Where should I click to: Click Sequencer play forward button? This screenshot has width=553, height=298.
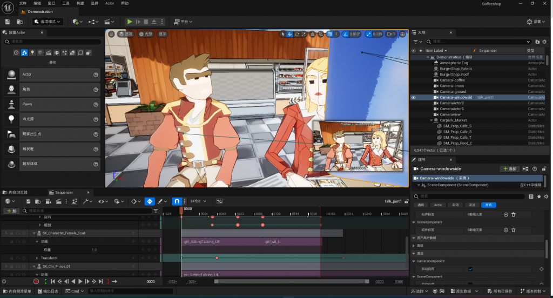pyautogui.click(x=80, y=281)
